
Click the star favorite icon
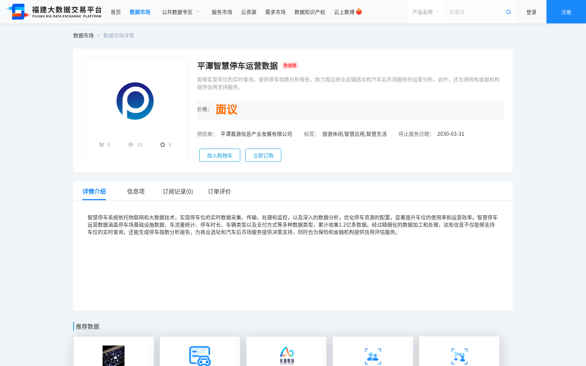coord(163,145)
